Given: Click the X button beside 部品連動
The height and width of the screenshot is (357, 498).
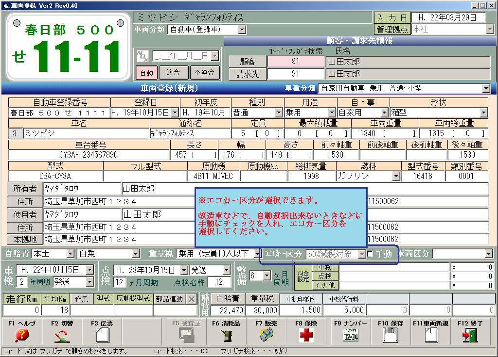Looking at the screenshot, I should point(192,299).
